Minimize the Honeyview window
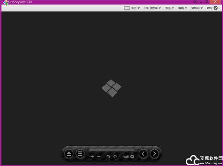 tap(201, 2)
